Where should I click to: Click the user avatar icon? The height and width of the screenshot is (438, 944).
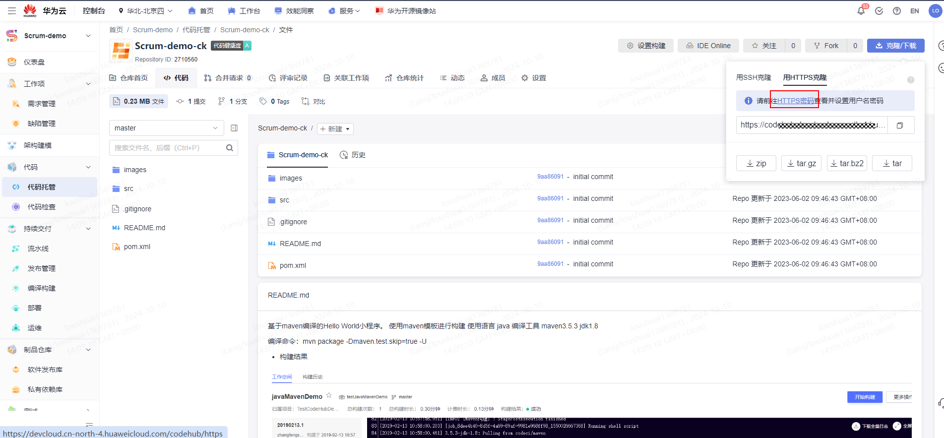click(935, 11)
